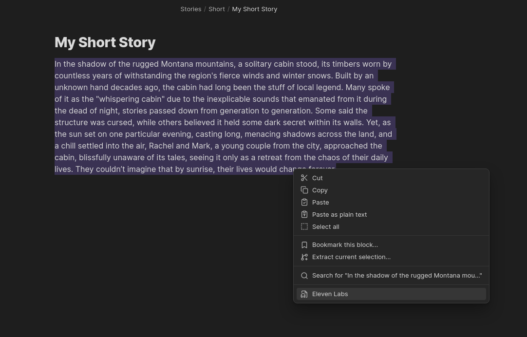Select Paste as plain text entry
Image resolution: width=527 pixels, height=337 pixels.
pos(391,214)
